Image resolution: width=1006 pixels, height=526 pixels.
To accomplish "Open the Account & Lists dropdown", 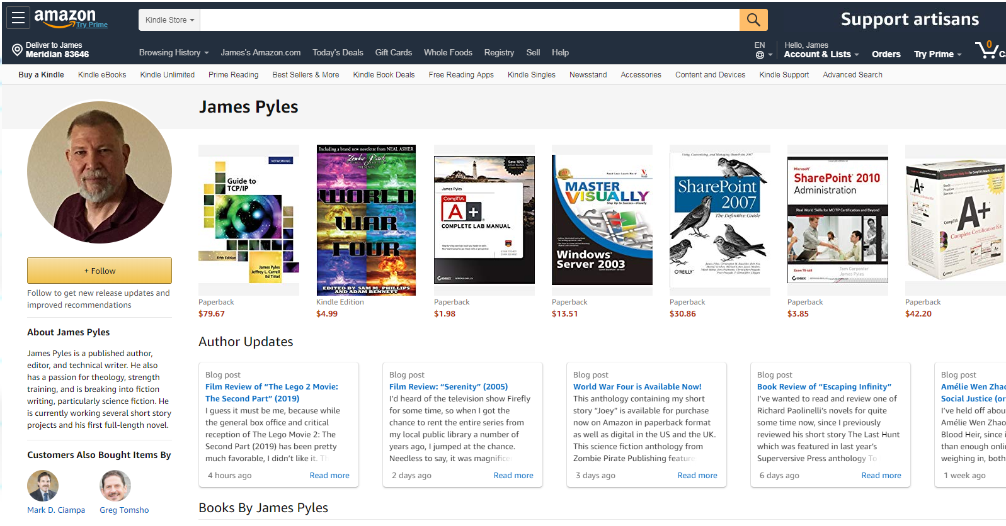I will [821, 54].
